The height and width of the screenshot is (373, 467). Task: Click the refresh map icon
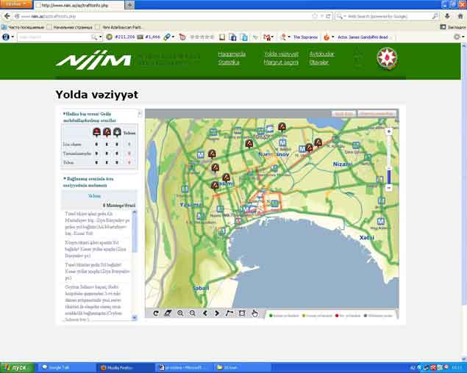(x=155, y=313)
